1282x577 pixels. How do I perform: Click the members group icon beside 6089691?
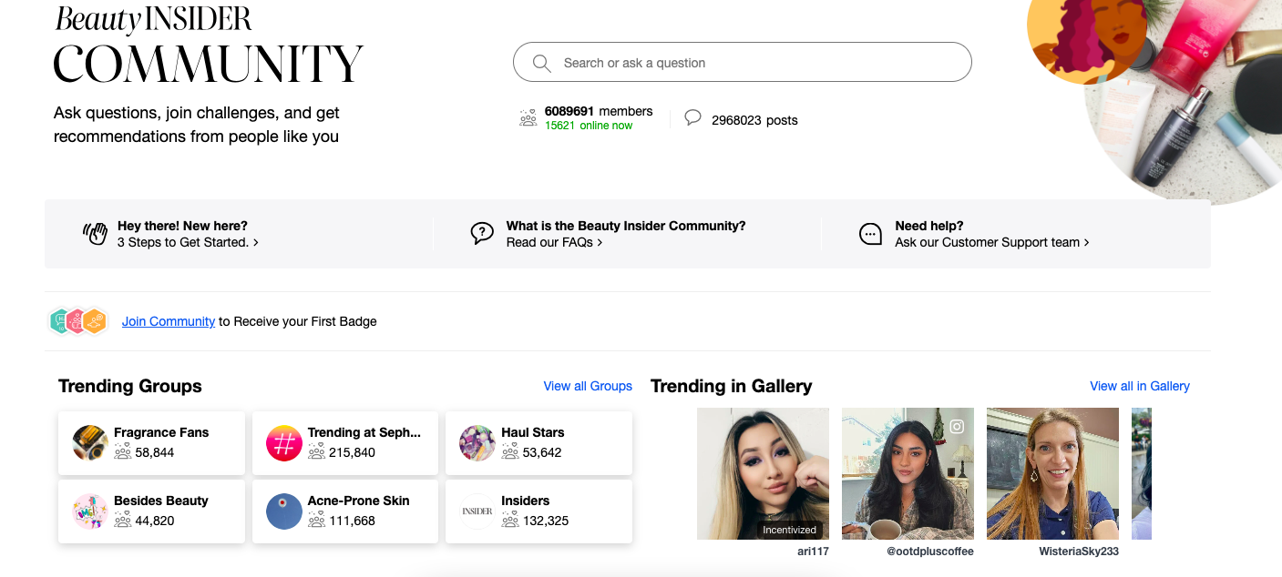(528, 118)
